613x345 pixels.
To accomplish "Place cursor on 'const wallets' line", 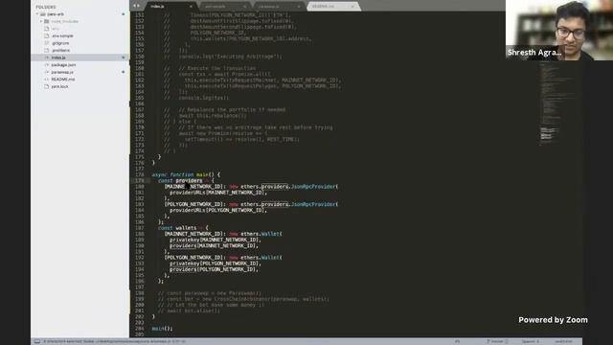I will tap(183, 228).
